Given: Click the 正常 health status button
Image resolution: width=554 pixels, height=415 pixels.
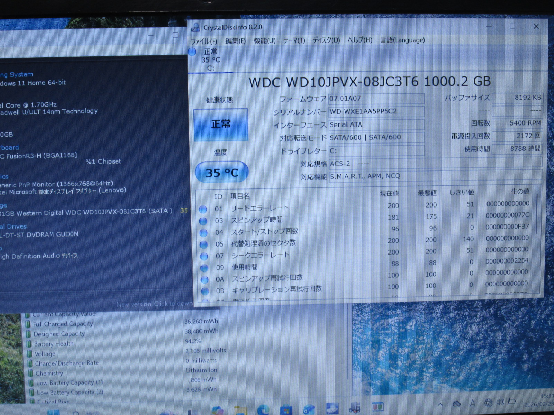Looking at the screenshot, I should 221,124.
